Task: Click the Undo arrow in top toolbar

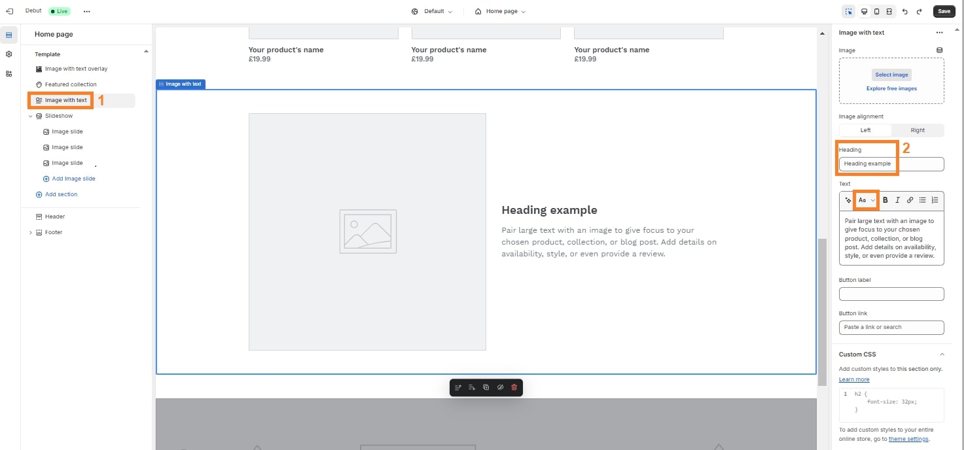Action: click(x=905, y=11)
